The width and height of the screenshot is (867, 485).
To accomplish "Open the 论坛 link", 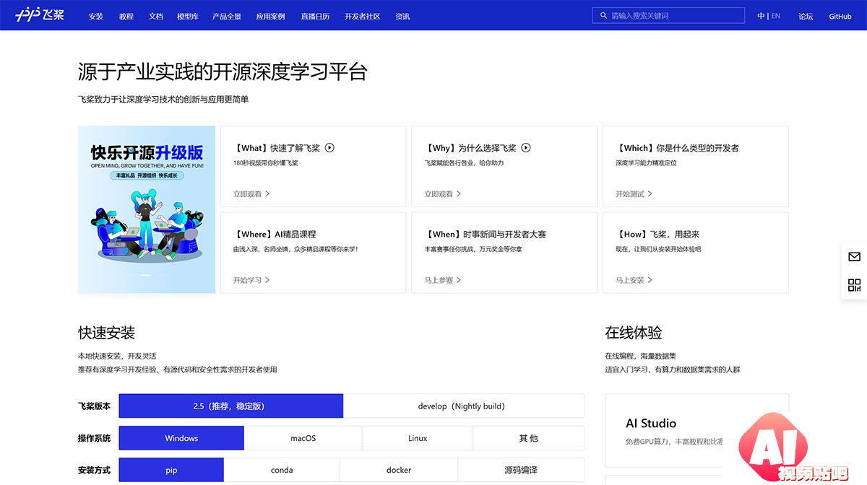I will 806,16.
